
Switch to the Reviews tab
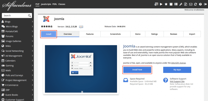(x=173, y=34)
